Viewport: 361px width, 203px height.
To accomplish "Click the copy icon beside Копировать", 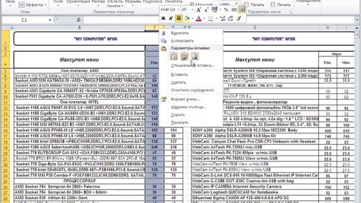I will pyautogui.click(x=164, y=41).
